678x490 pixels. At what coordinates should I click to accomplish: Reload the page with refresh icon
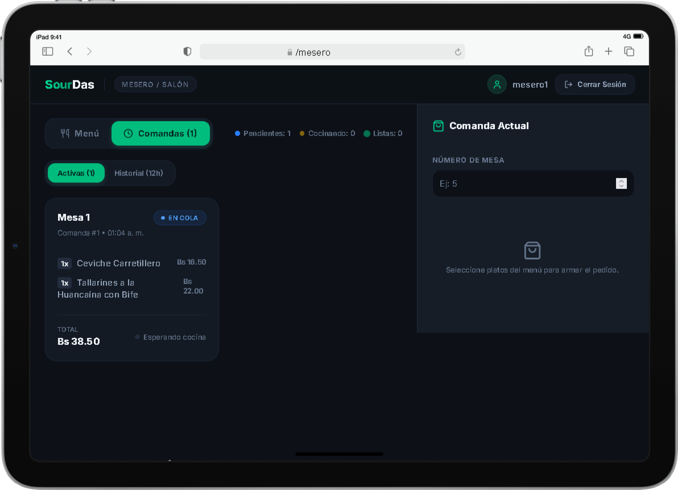click(458, 52)
